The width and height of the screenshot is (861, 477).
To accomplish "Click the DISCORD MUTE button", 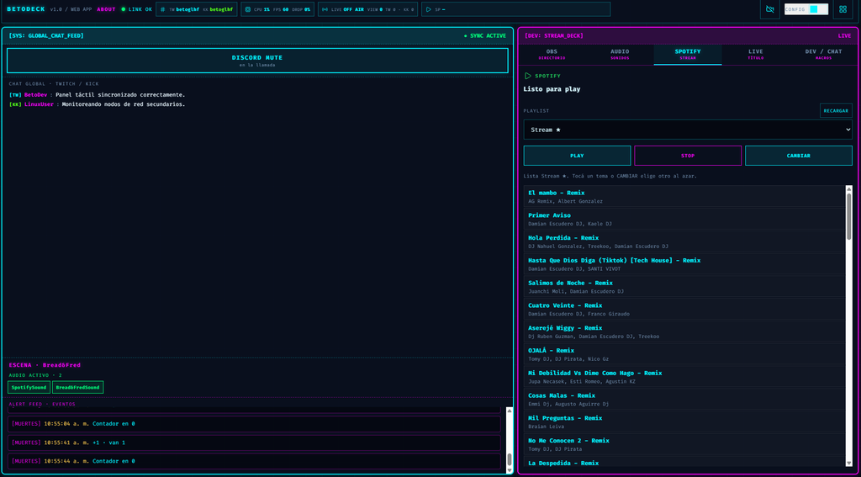I will [x=257, y=61].
